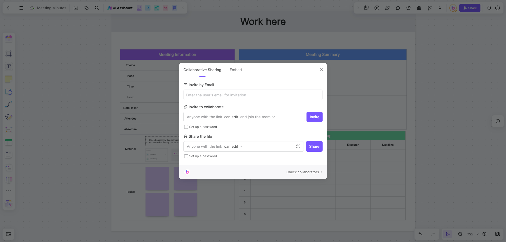
Task: Collapse the AI toolbar with left chevron
Action: pyautogui.click(x=183, y=8)
